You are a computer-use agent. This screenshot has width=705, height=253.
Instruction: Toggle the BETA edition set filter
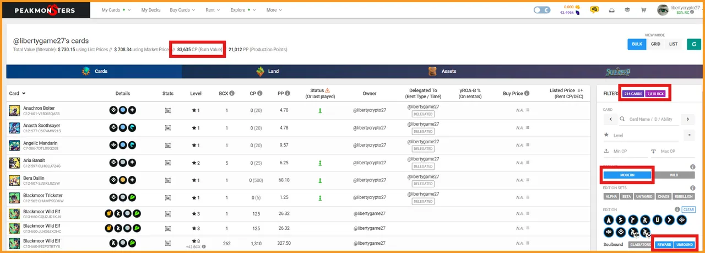pyautogui.click(x=627, y=196)
